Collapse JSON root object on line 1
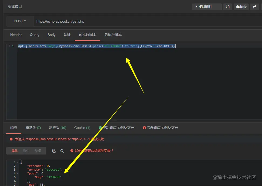The width and height of the screenshot is (262, 186). tap(18, 162)
